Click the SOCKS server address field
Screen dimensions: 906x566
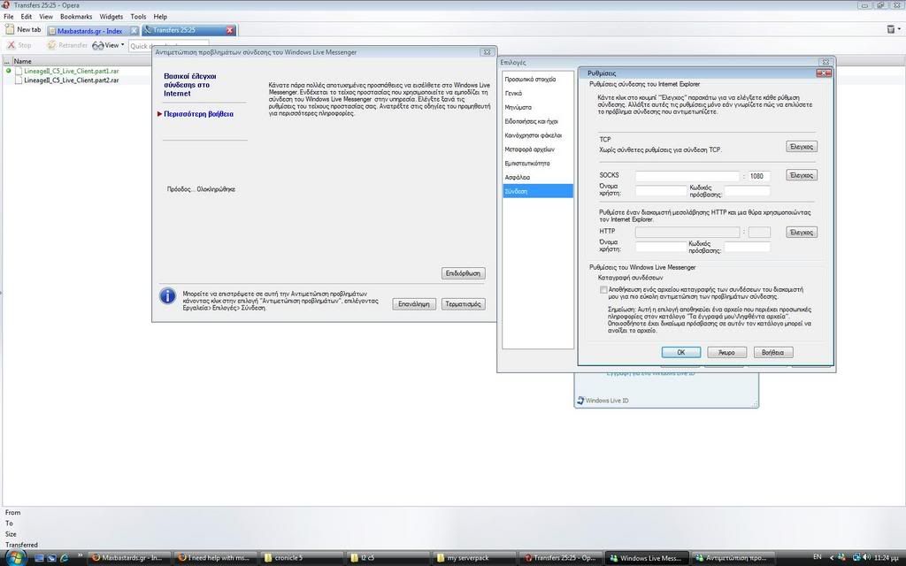(x=687, y=176)
